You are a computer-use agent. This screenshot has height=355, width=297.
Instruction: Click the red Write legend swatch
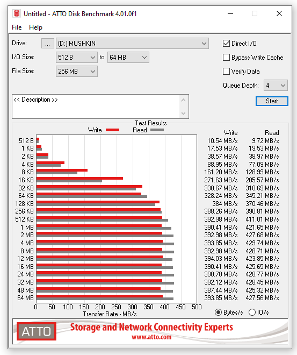112,130
